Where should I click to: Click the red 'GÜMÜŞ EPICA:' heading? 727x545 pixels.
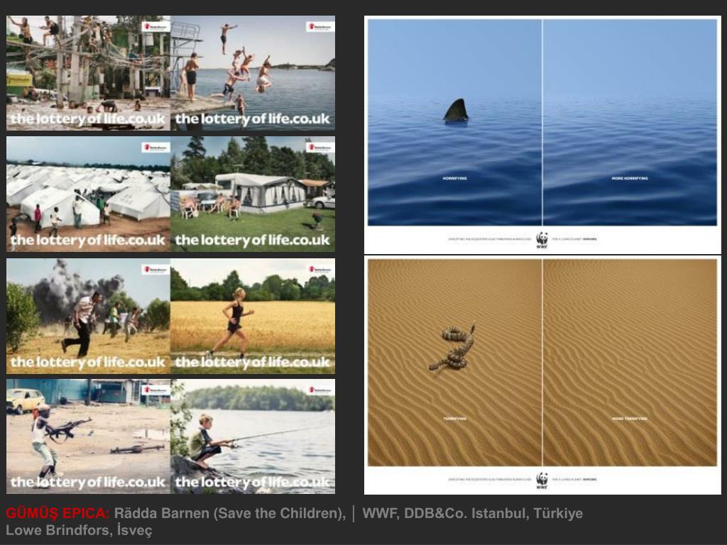click(x=58, y=514)
